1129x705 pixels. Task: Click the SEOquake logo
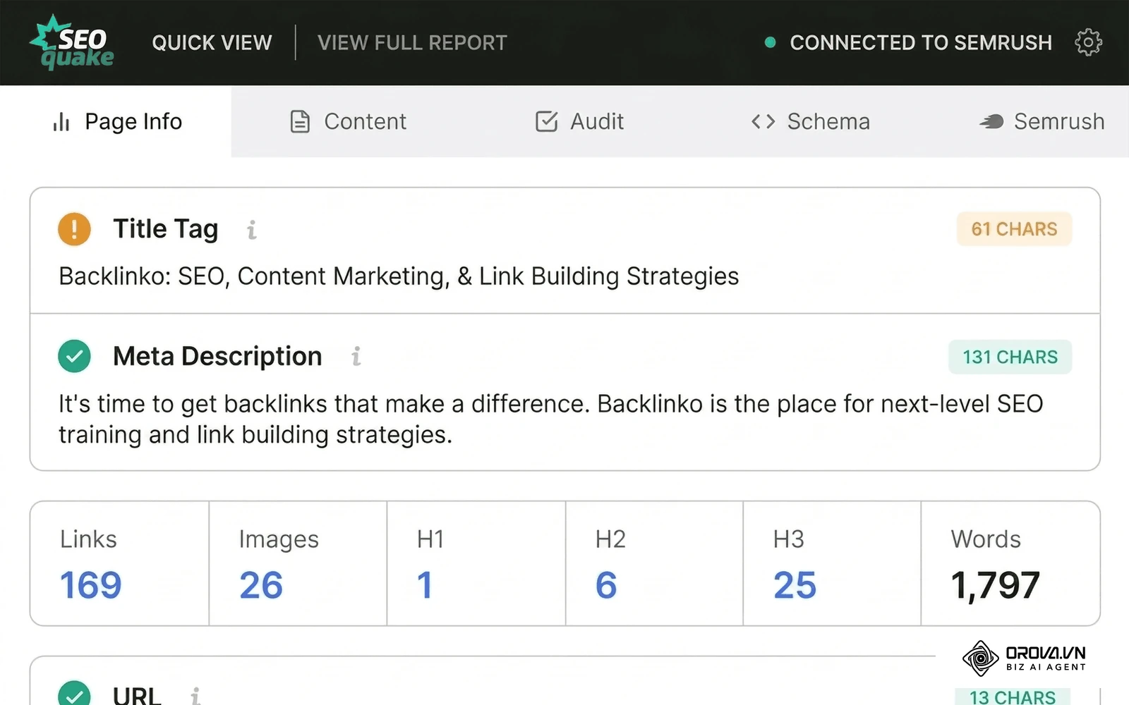(x=72, y=42)
